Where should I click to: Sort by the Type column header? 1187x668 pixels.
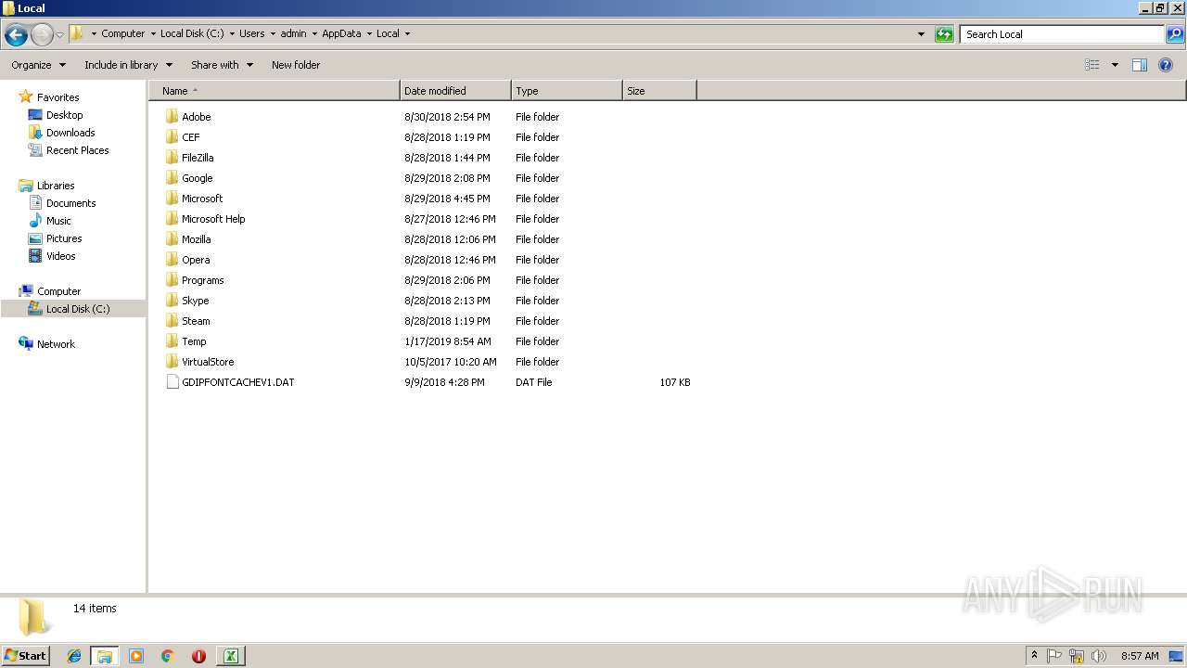coord(567,91)
